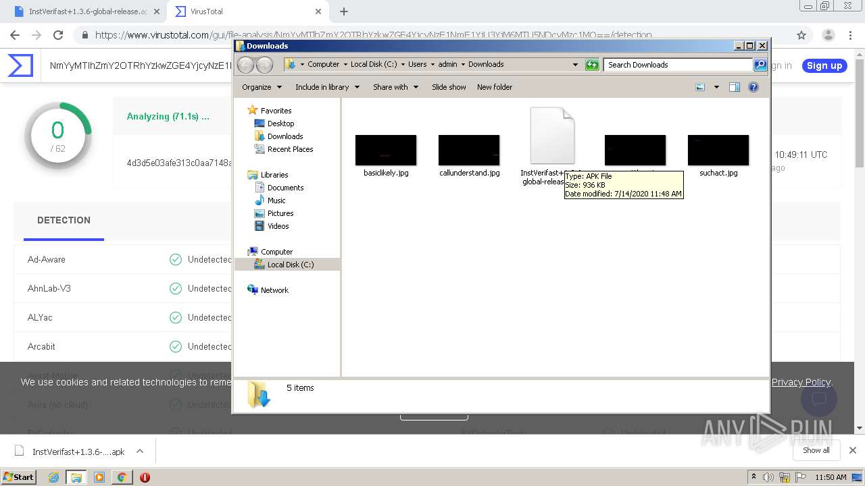Click the Chrome reload button
Image resolution: width=865 pixels, height=486 pixels.
click(x=58, y=35)
